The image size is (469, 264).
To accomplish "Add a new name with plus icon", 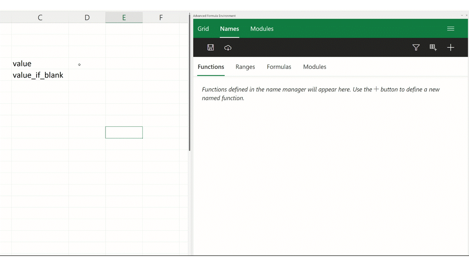I will coord(451,47).
